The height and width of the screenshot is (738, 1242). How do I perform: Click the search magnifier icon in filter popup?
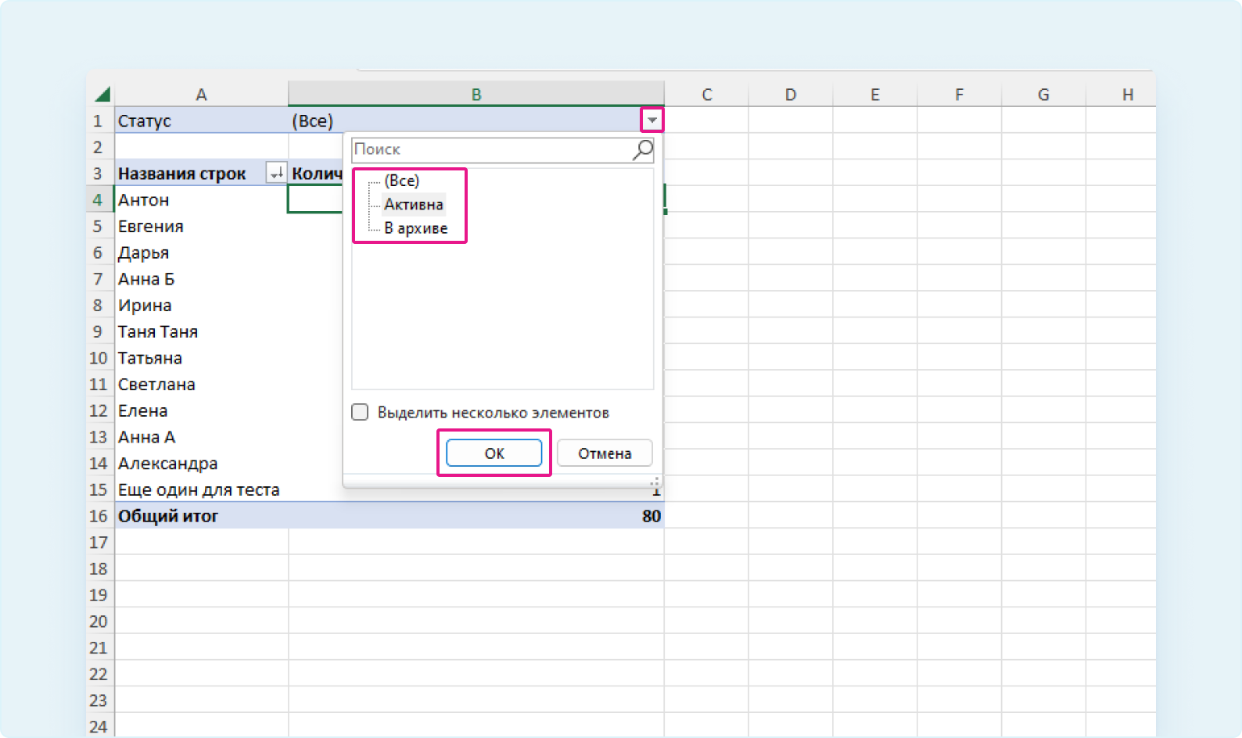pyautogui.click(x=642, y=149)
